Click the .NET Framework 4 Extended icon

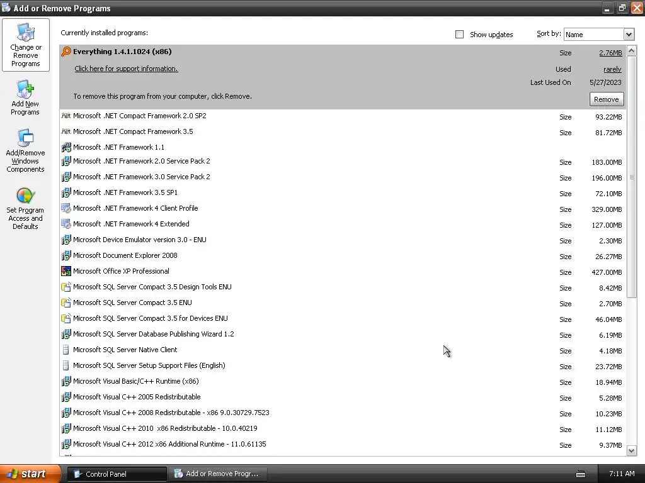click(66, 224)
